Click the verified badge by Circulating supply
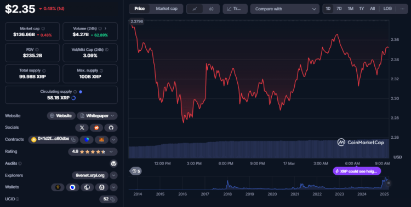The image size is (411, 207). pos(81,92)
